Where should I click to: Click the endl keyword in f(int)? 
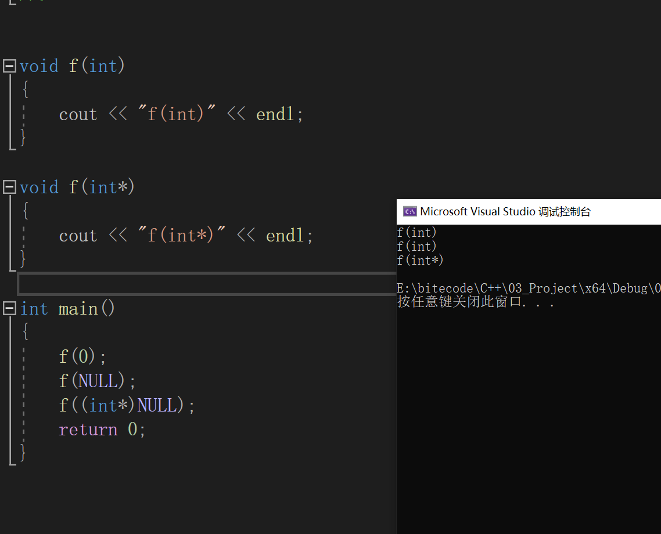tap(275, 114)
